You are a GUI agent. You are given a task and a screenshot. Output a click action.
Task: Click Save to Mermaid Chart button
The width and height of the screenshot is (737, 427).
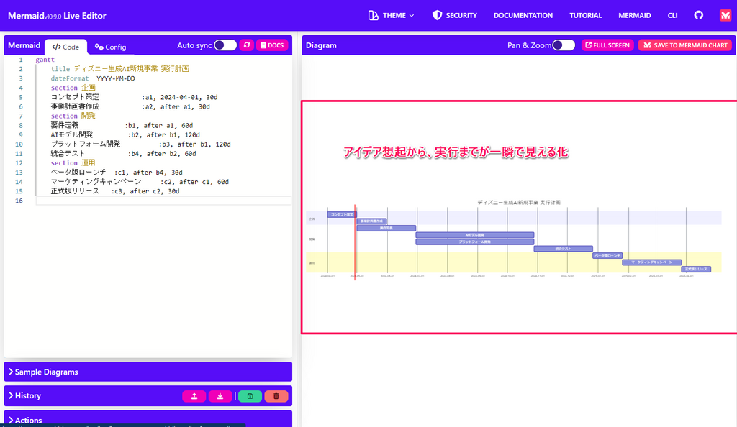click(685, 45)
